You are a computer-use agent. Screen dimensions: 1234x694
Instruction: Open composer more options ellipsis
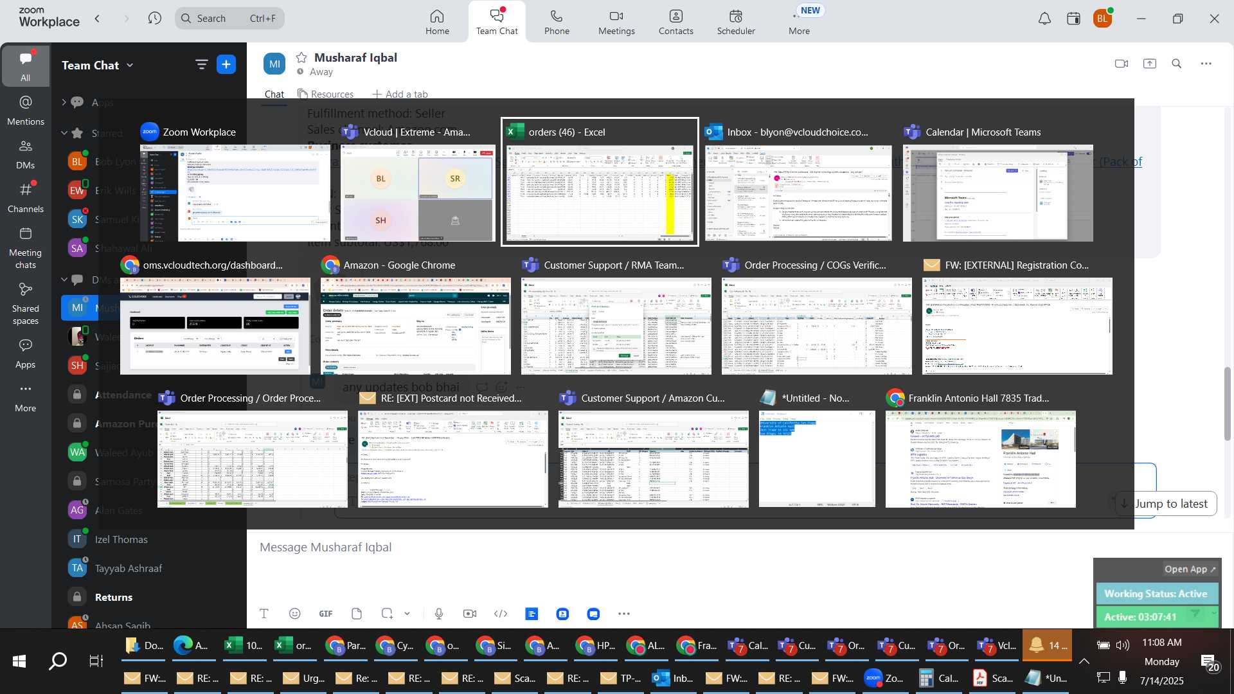click(623, 614)
